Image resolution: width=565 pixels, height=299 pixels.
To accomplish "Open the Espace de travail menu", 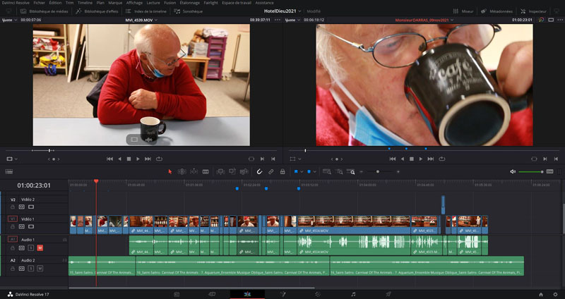I will [x=237, y=3].
